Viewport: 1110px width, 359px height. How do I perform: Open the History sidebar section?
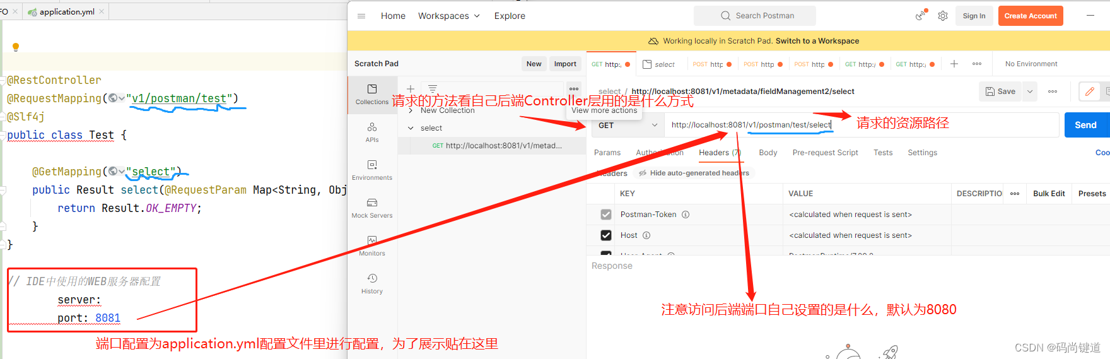click(372, 284)
